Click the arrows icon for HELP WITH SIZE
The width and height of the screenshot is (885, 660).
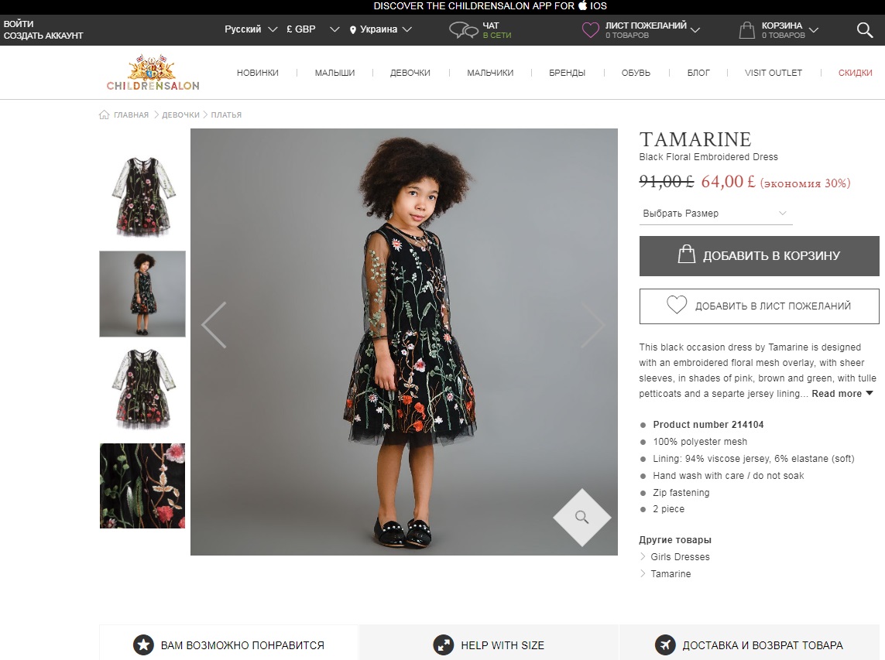pyautogui.click(x=444, y=645)
